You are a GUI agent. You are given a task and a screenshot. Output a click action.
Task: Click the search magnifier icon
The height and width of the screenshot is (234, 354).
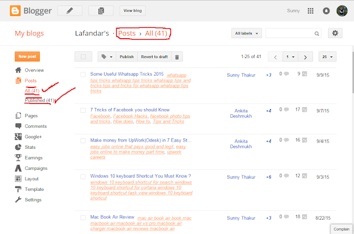coord(317,34)
